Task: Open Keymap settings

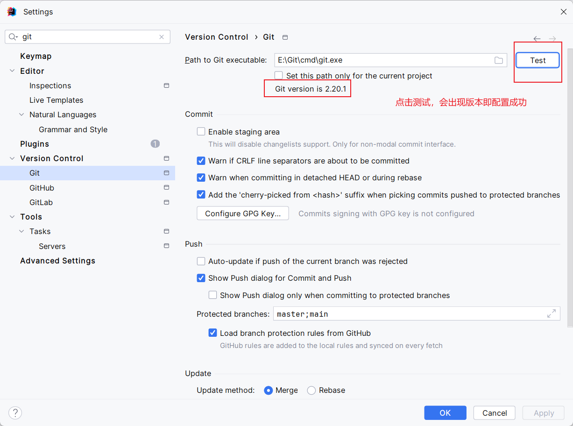Action: [x=35, y=56]
